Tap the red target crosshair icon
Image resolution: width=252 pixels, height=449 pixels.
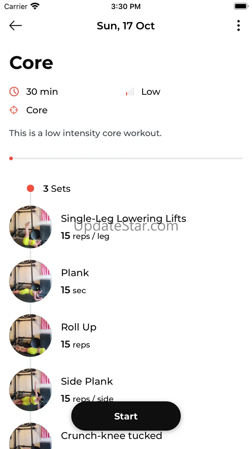point(14,110)
